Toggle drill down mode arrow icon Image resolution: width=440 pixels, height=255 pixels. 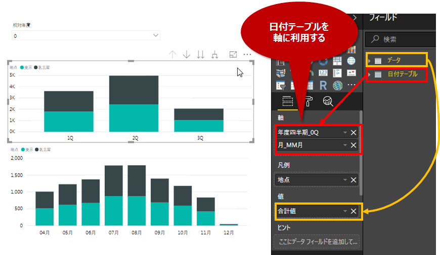(x=187, y=55)
